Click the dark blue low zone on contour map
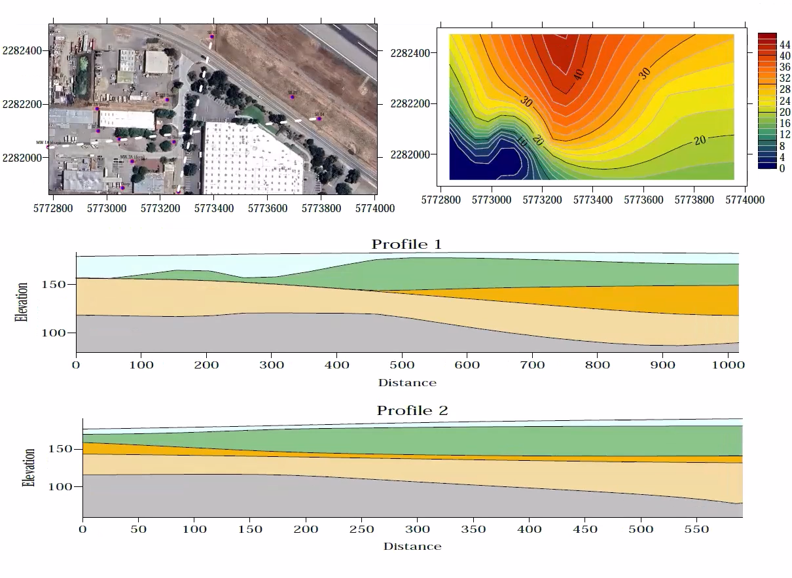792x578 pixels. tap(478, 164)
